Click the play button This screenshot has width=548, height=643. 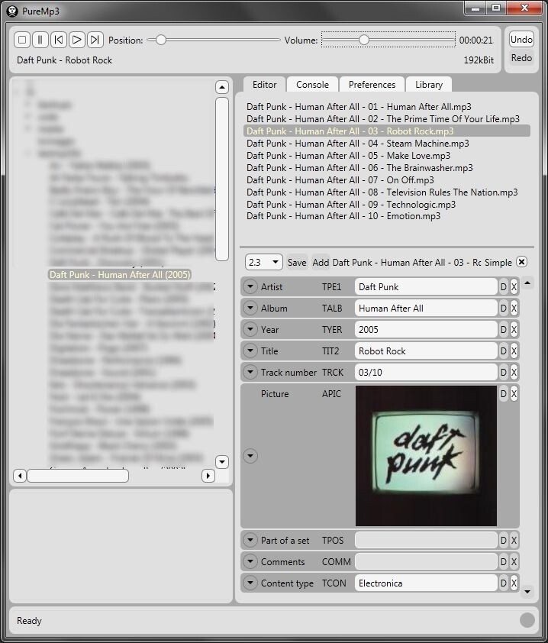click(x=76, y=40)
